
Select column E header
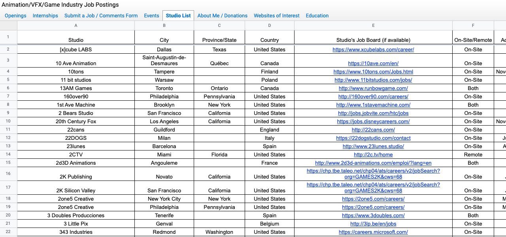[x=373, y=26]
